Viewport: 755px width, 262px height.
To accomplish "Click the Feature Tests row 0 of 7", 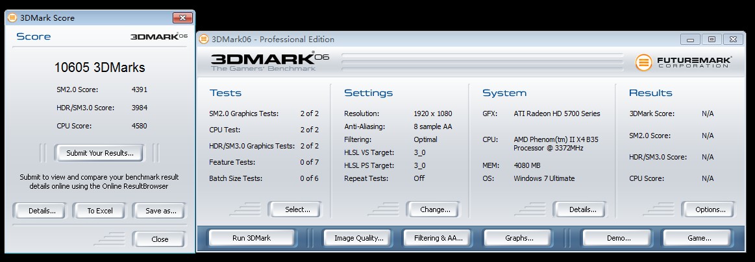I will 264,162.
